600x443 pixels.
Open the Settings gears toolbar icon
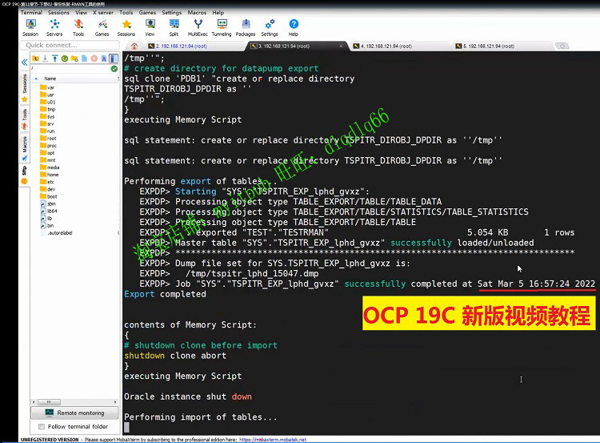(x=270, y=25)
